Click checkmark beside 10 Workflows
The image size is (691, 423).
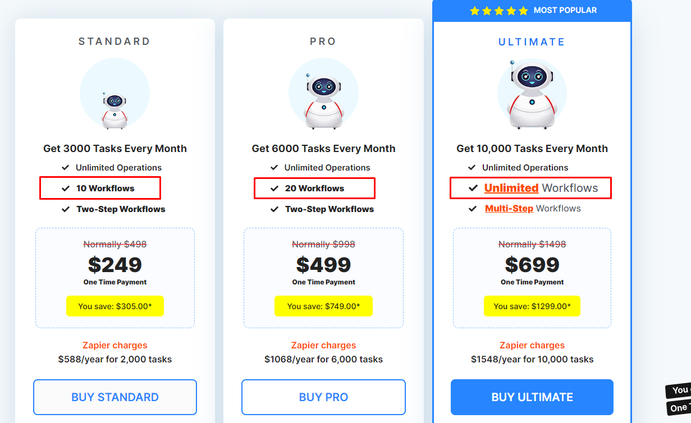click(x=66, y=188)
